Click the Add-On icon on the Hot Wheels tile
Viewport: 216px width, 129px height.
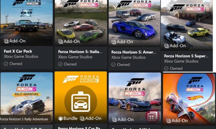(168, 121)
